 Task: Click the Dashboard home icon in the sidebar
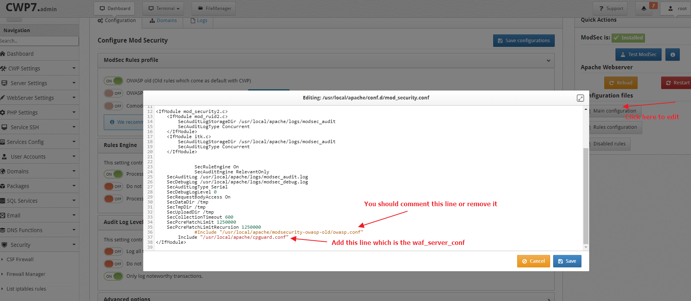[x=3, y=54]
